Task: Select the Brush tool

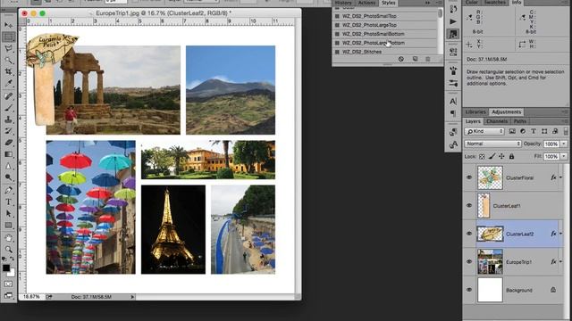Action: [8, 107]
